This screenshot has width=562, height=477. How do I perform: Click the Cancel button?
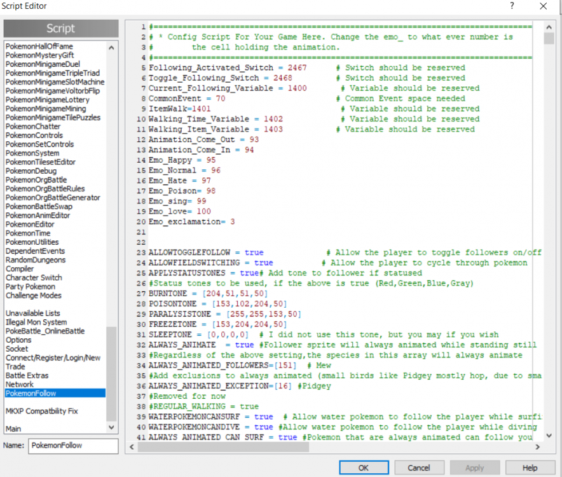[419, 467]
